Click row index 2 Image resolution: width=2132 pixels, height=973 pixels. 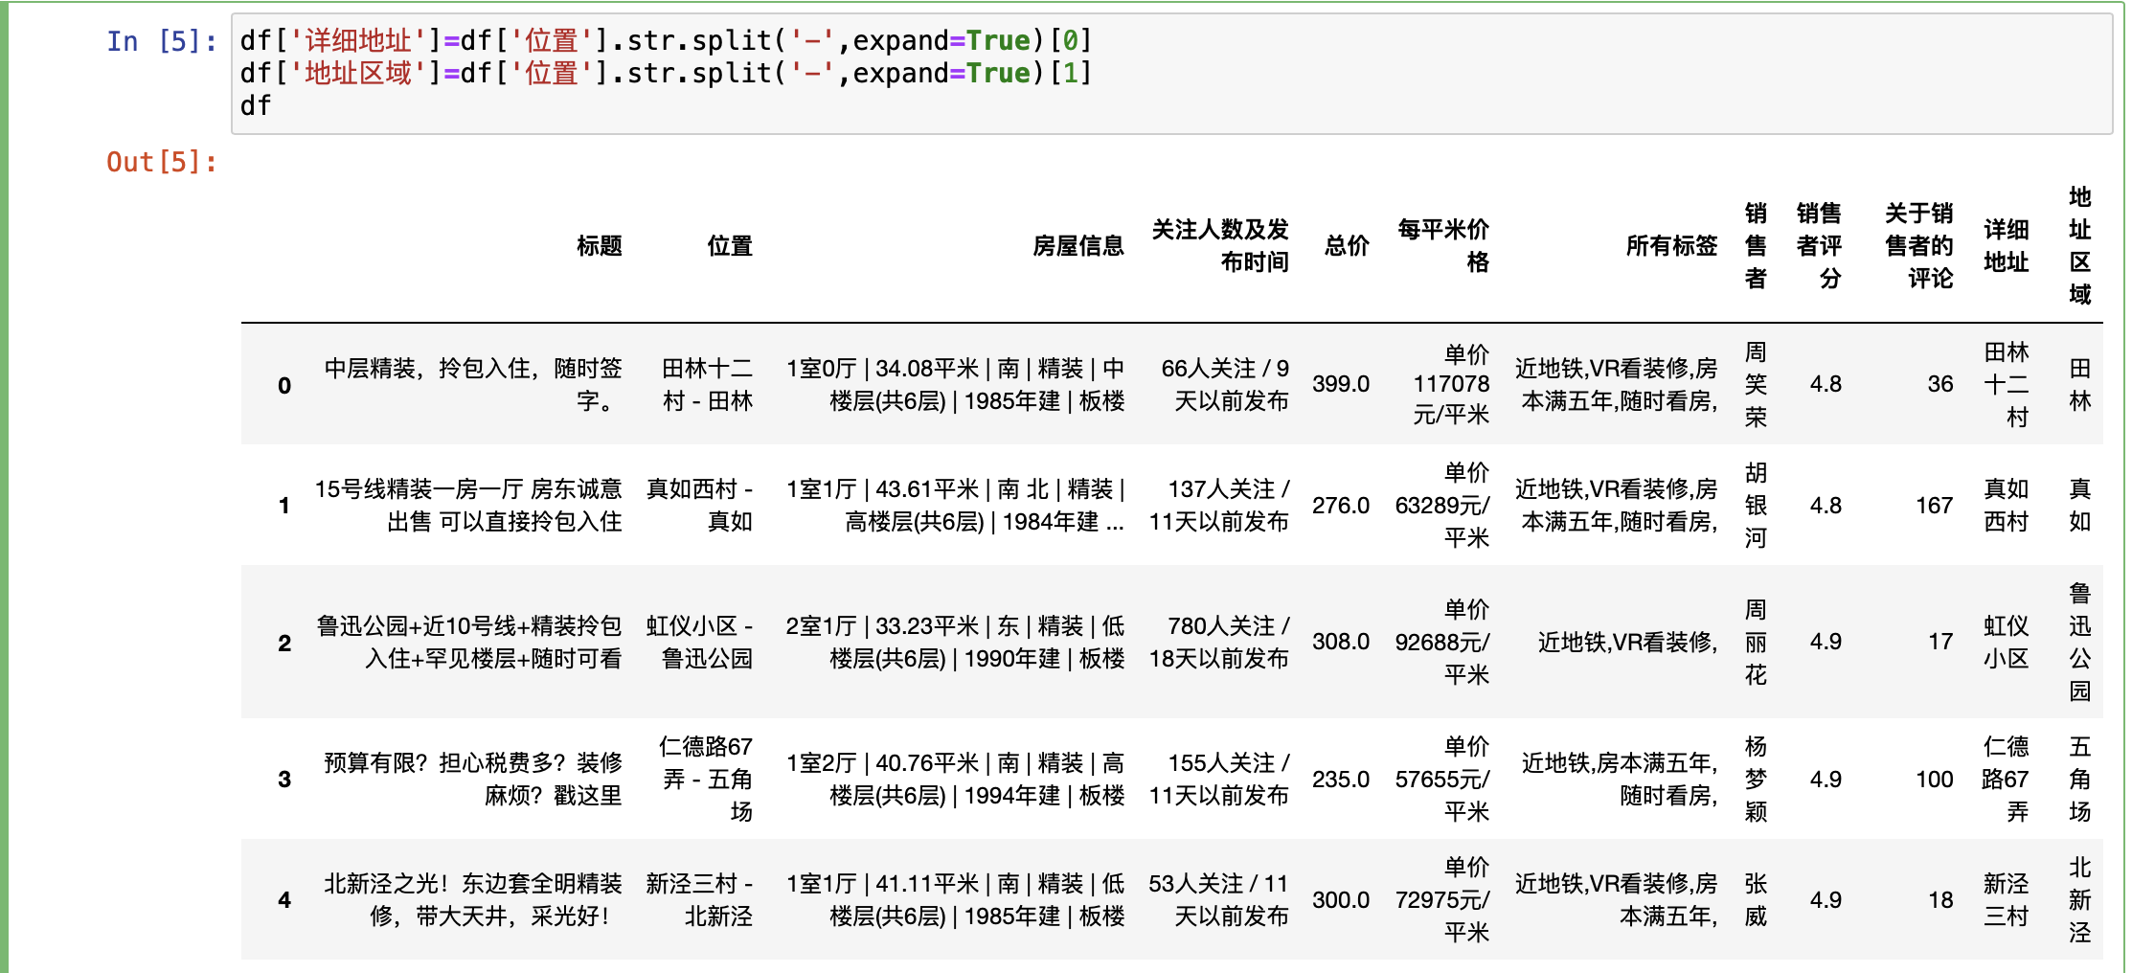coord(284,643)
